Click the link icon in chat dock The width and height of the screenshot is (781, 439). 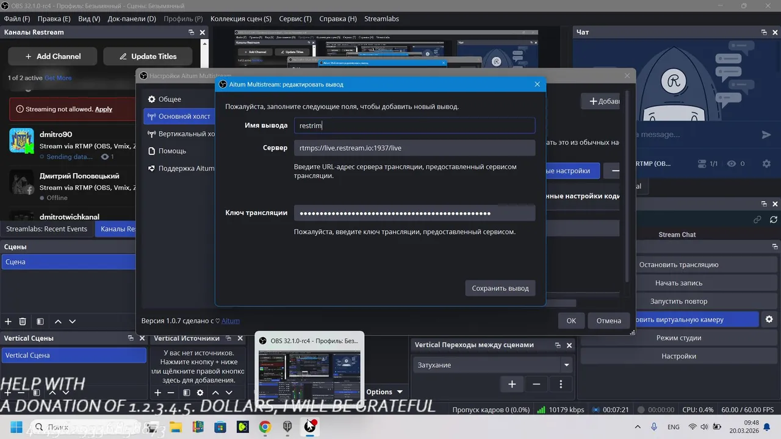click(758, 220)
